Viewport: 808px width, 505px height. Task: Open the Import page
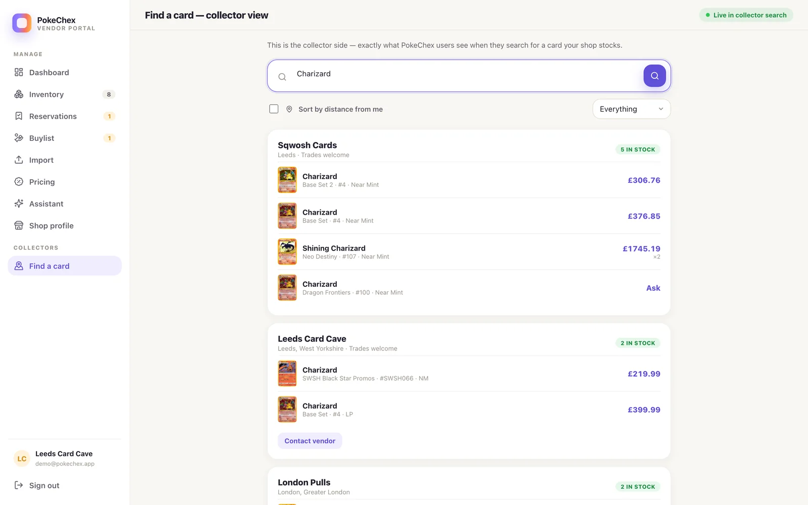coord(65,160)
